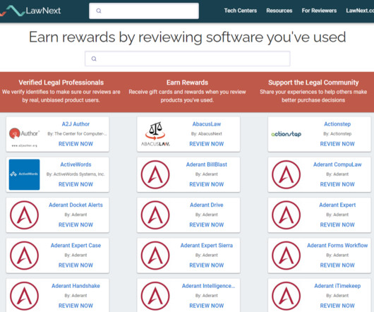374x312 pixels.
Task: Click Review Now for Aderant Docket Alerts
Action: 76,224
